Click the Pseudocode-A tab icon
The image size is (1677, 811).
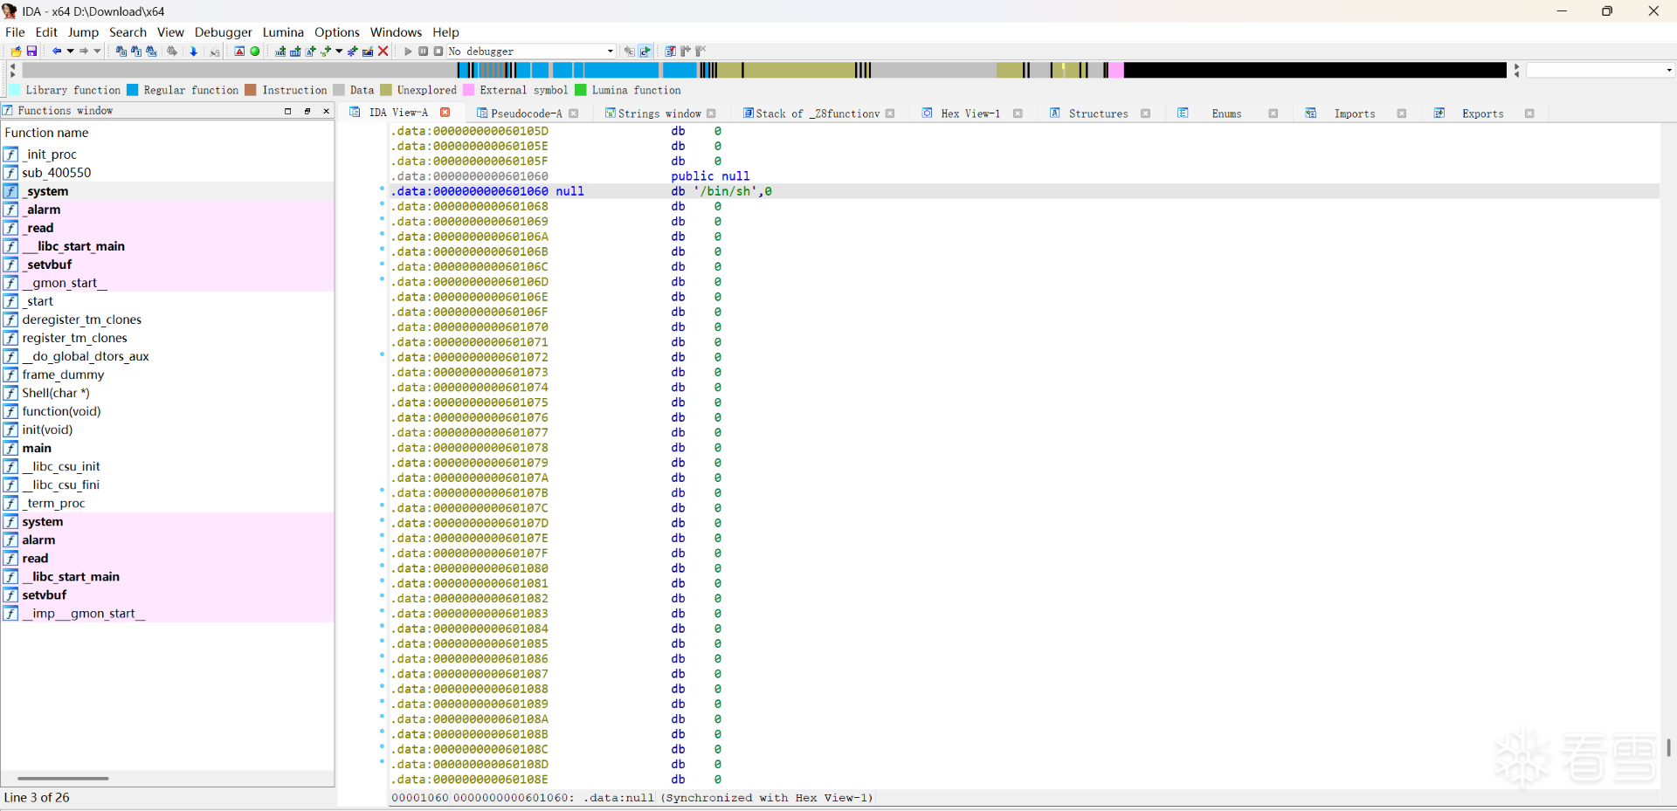pyautogui.click(x=481, y=113)
